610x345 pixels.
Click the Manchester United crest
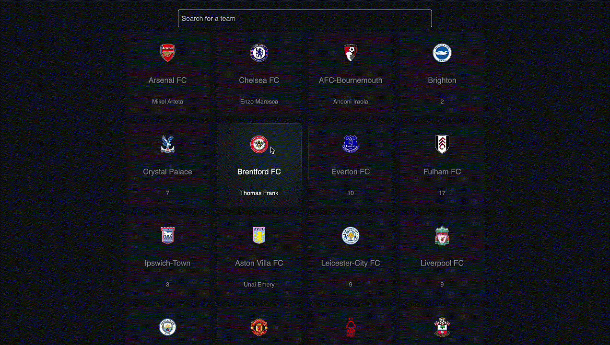[x=259, y=327]
